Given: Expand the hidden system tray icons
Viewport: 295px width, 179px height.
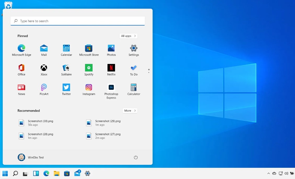Looking at the screenshot, I should (x=269, y=173).
